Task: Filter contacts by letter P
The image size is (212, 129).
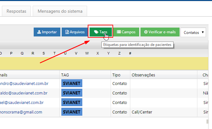Action: coord(11,53)
